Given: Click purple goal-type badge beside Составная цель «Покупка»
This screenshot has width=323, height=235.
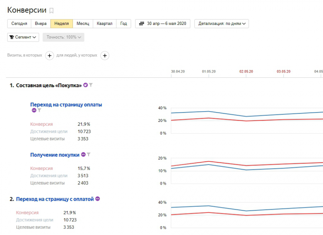Looking at the screenshot, I should (86, 85).
